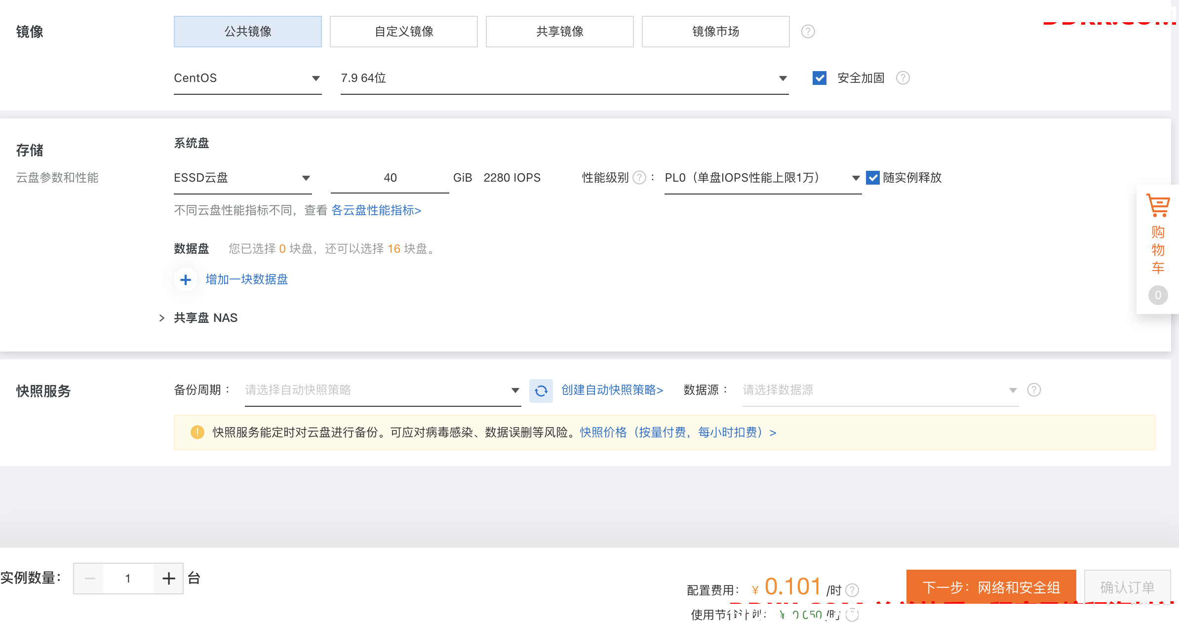Click the 创建自动快照策略 link
The width and height of the screenshot is (1179, 623).
[612, 390]
